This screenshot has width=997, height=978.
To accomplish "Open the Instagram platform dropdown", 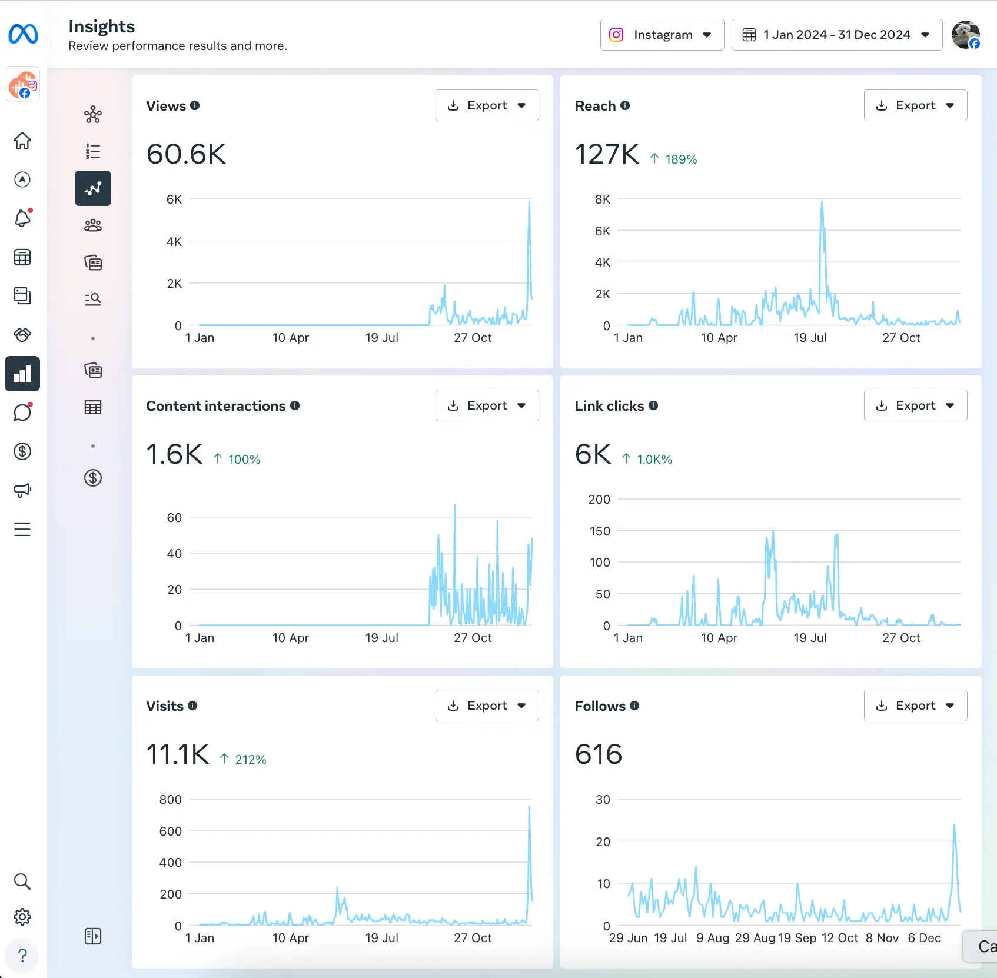I will (x=662, y=35).
